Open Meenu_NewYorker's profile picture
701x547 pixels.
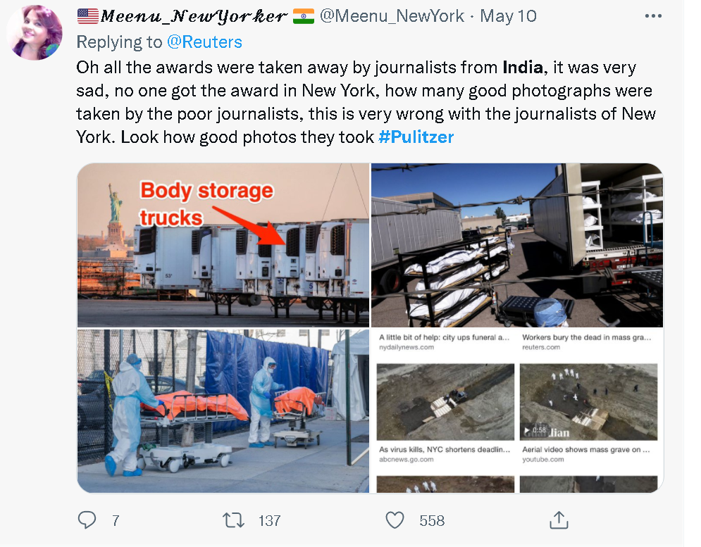(x=34, y=32)
